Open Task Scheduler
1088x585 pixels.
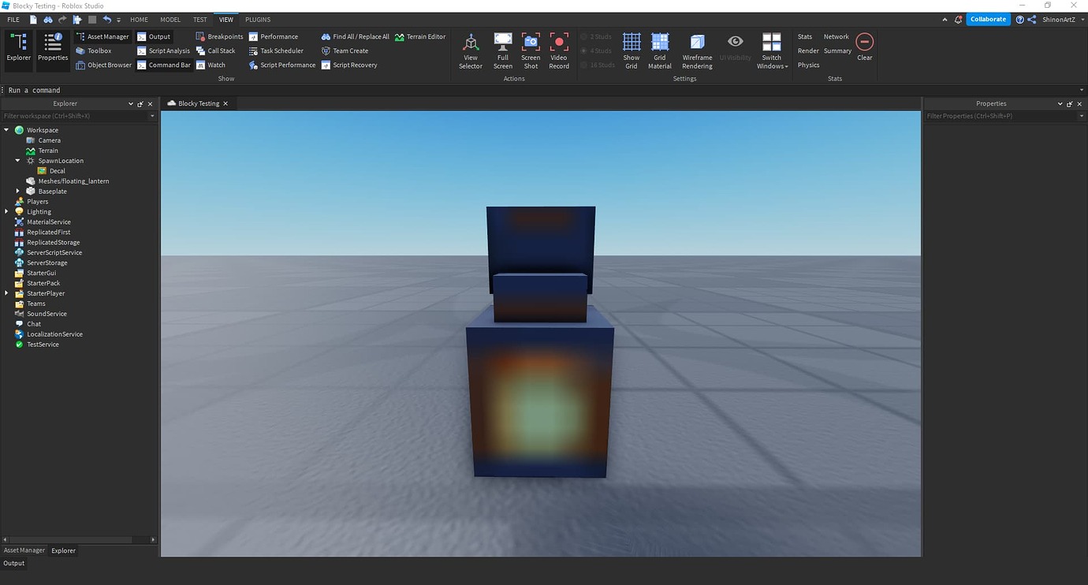[276, 50]
